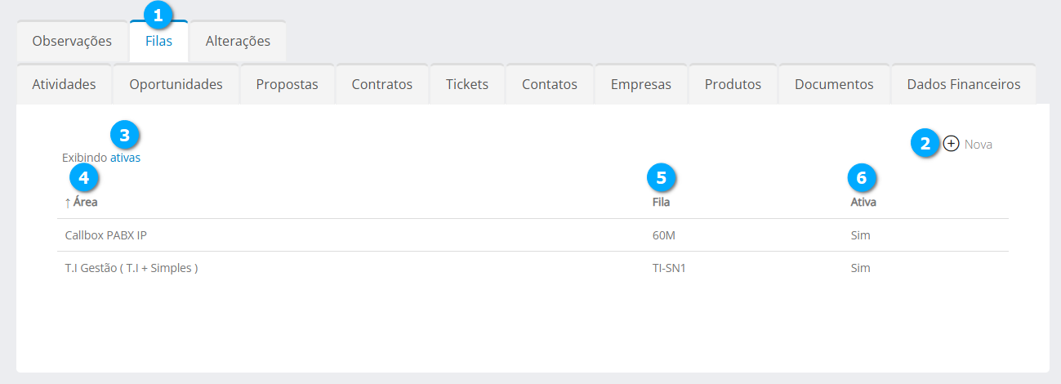Show the Contratos tab
This screenshot has width=1061, height=384.
tap(381, 84)
